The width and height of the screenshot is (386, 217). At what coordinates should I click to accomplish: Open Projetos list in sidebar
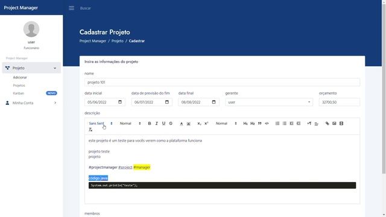click(x=19, y=86)
